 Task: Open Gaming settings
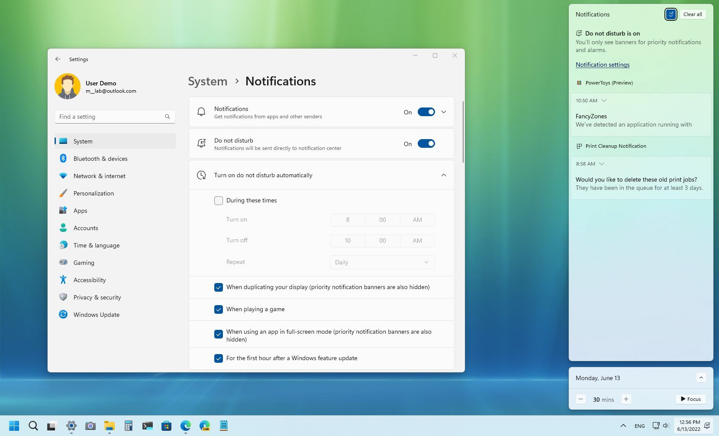[x=84, y=263]
